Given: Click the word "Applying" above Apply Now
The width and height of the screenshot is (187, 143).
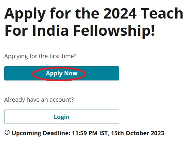Looking at the screenshot, I should coord(16,57).
